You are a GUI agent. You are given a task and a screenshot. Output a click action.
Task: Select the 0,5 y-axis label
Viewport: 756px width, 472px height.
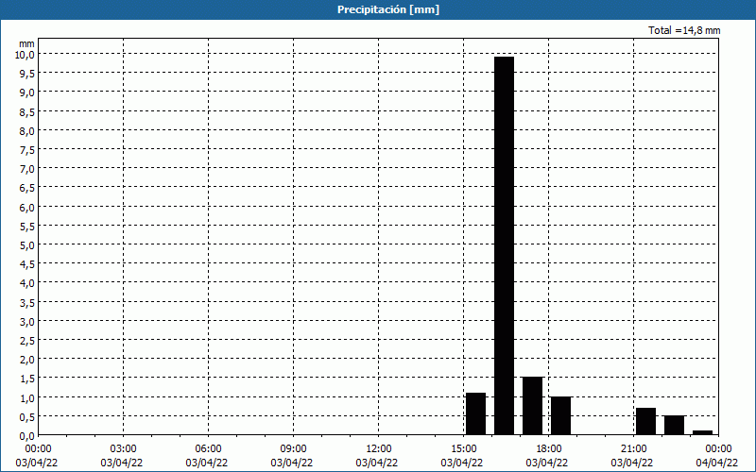(27, 417)
